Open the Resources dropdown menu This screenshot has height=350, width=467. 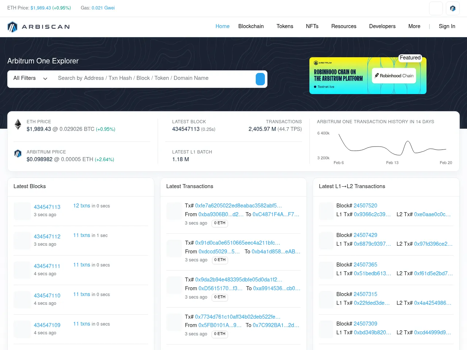(x=343, y=26)
